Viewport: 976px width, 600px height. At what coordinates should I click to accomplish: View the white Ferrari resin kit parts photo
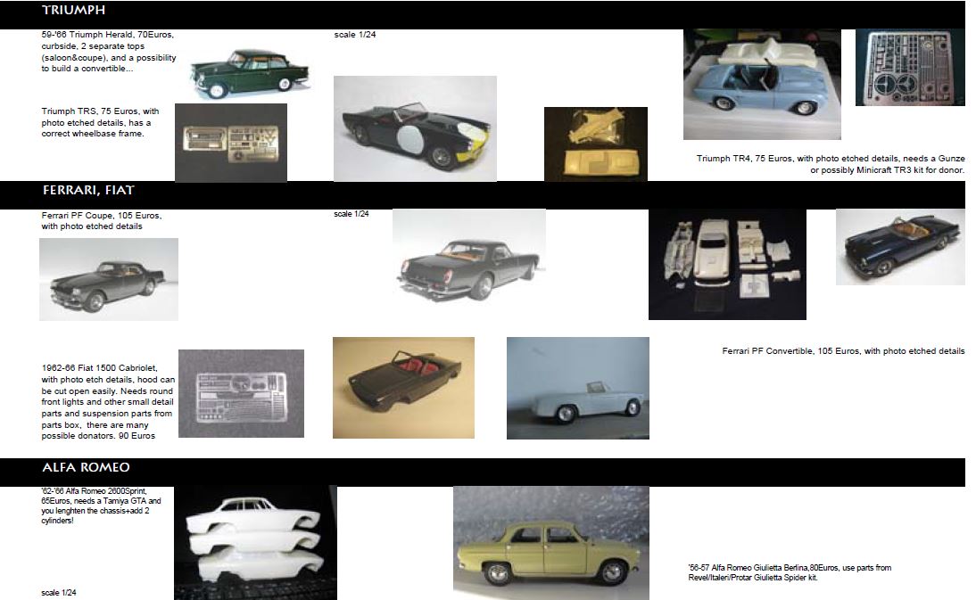point(727,264)
